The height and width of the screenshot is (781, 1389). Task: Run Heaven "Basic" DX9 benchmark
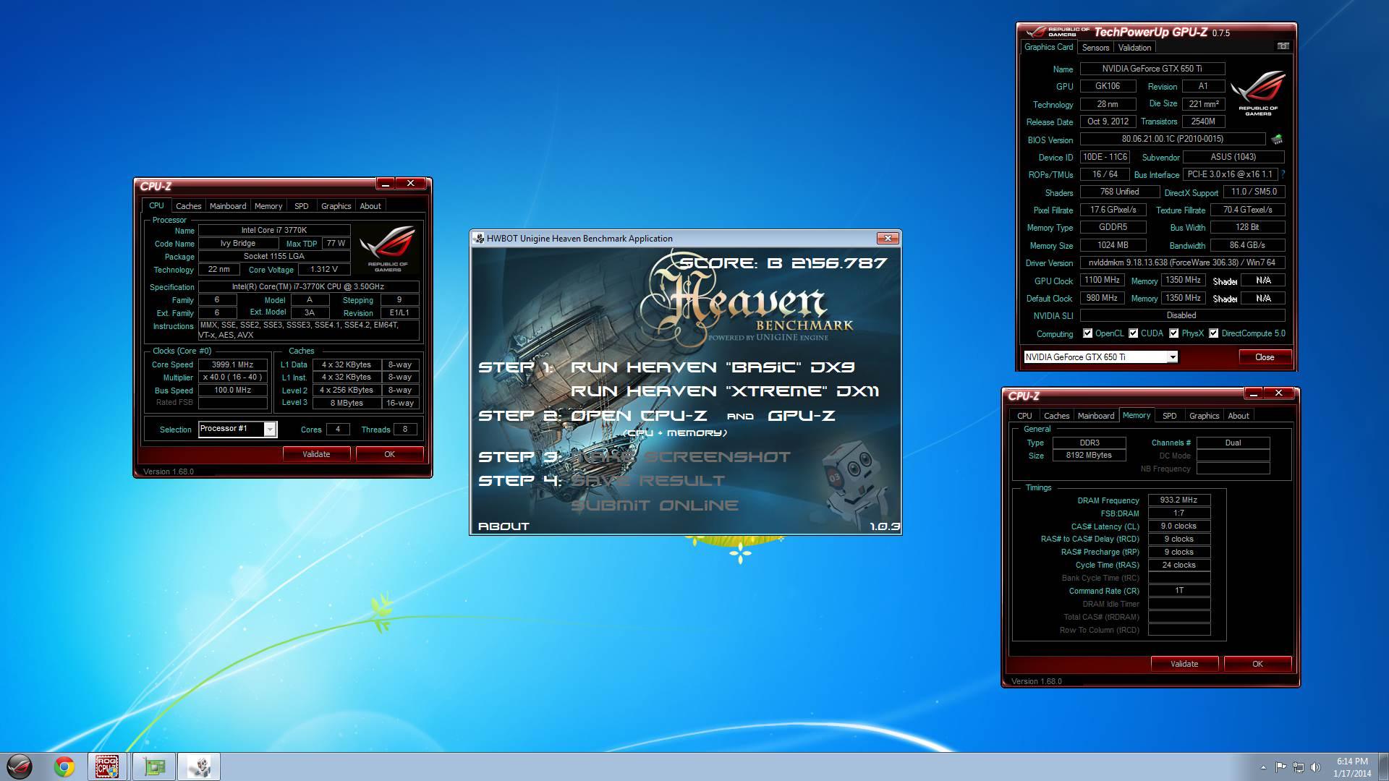pos(713,367)
